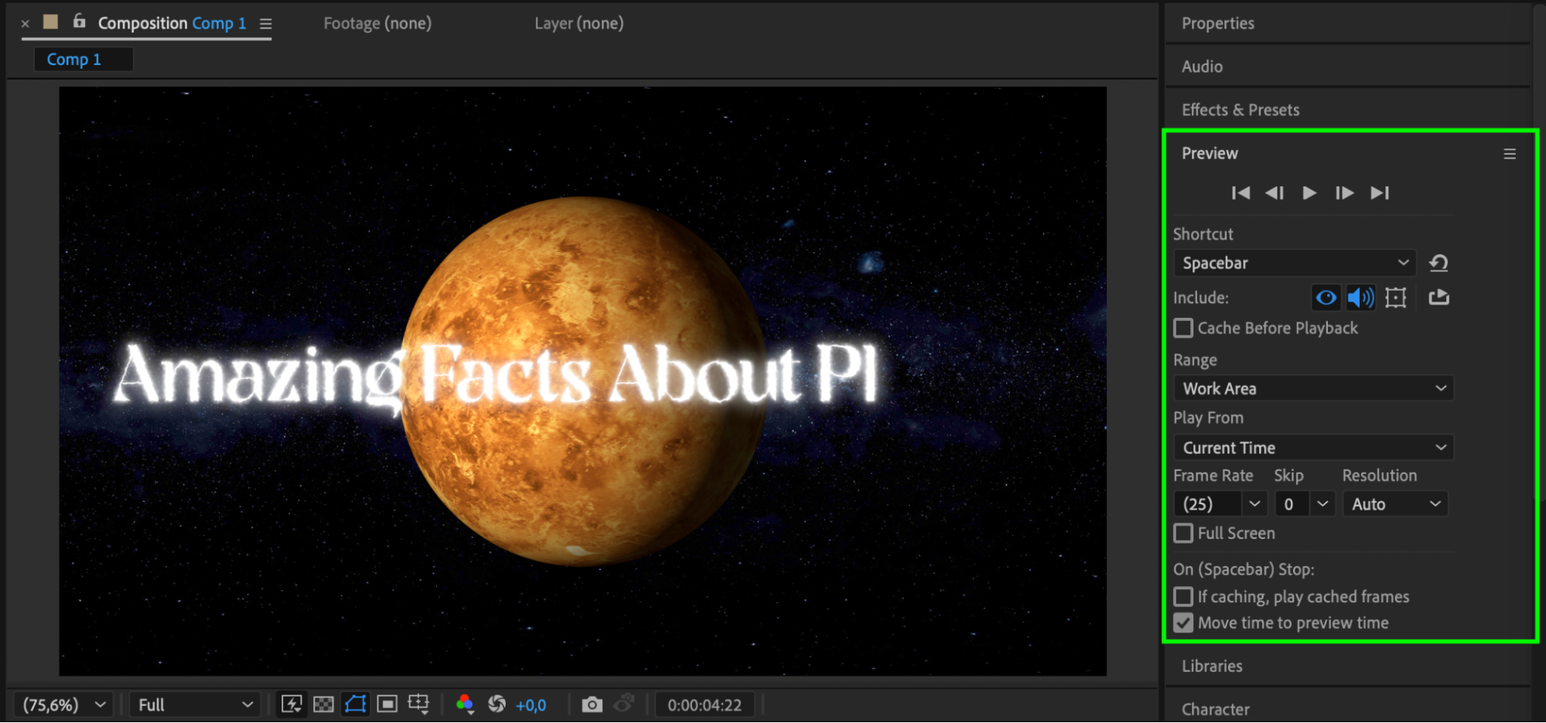Viewport: 1546px width, 723px height.
Task: Click the current time 0:00:04:22 field
Action: pyautogui.click(x=704, y=704)
